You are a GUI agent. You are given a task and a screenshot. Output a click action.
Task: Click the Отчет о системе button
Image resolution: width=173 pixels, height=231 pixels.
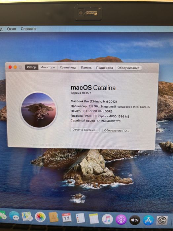point(85,130)
